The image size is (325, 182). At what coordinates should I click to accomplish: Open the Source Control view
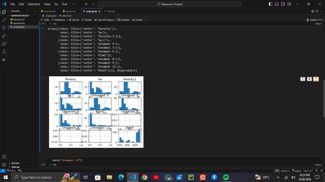pos(4,28)
